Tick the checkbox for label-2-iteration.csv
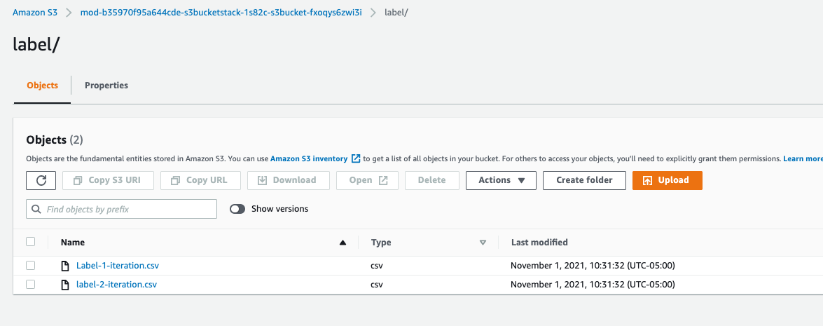The height and width of the screenshot is (326, 823). (x=30, y=285)
